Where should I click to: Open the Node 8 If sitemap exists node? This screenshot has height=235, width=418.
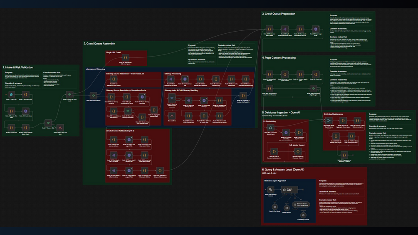[93, 95]
